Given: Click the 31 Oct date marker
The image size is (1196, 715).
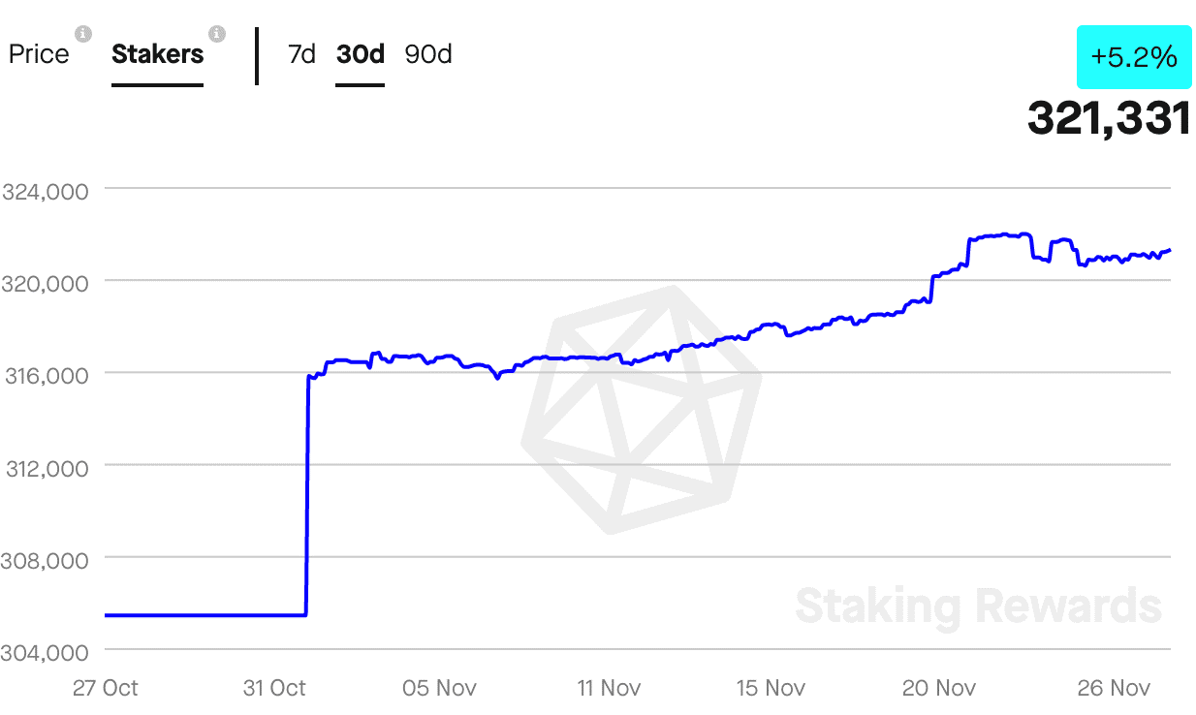Looking at the screenshot, I should pos(273,689).
